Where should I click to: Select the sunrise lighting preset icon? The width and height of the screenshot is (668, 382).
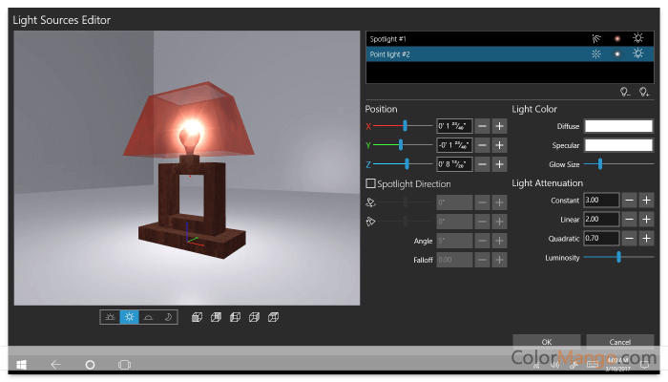click(x=111, y=317)
